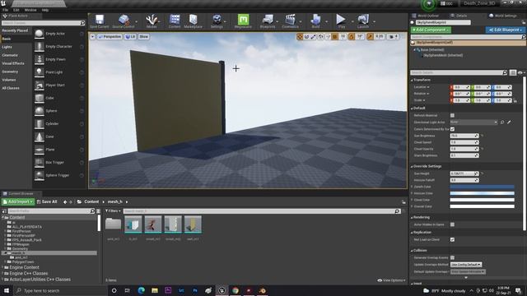This screenshot has width=527, height=296.
Task: Select Player Start in the actor list
Action: pos(55,86)
